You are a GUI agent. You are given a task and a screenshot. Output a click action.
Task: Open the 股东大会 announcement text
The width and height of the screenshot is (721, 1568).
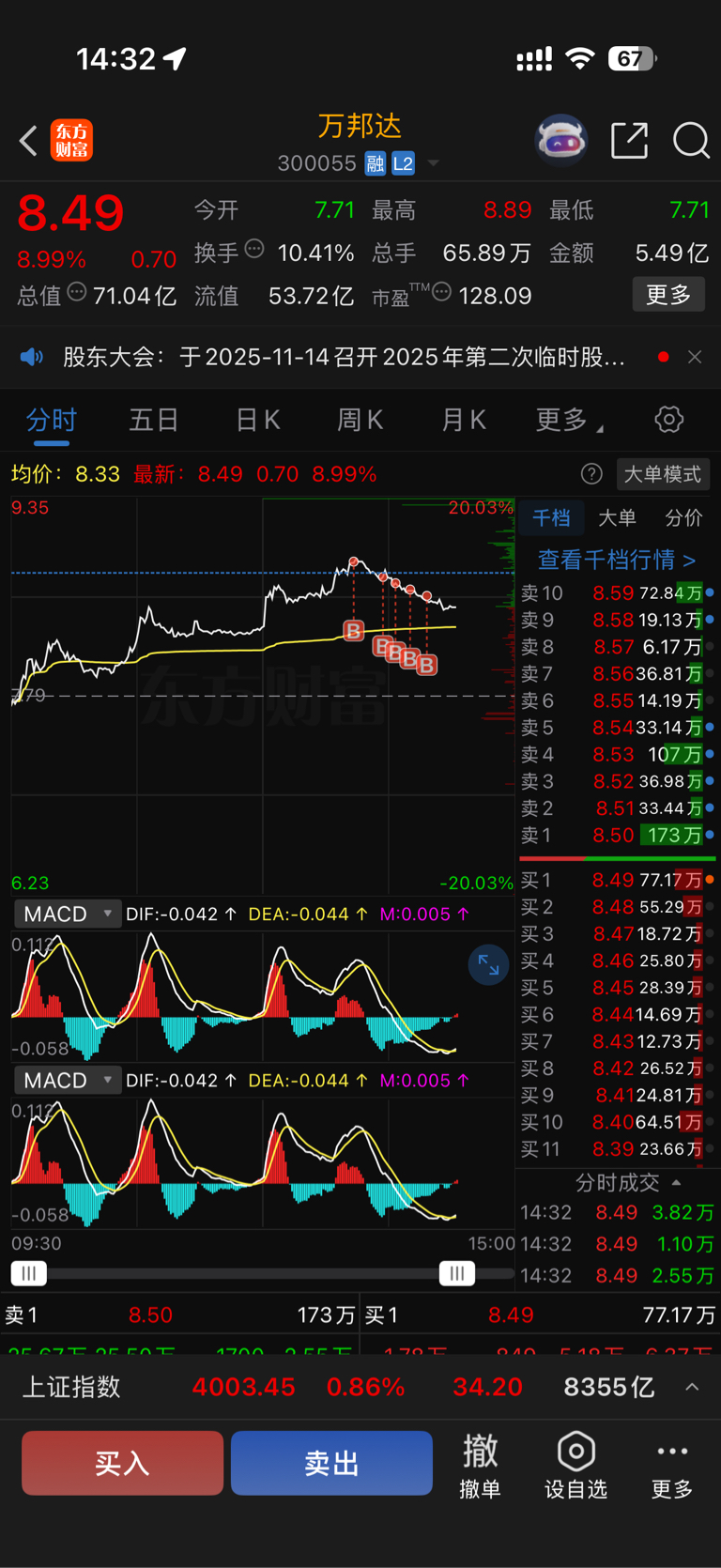pos(344,357)
